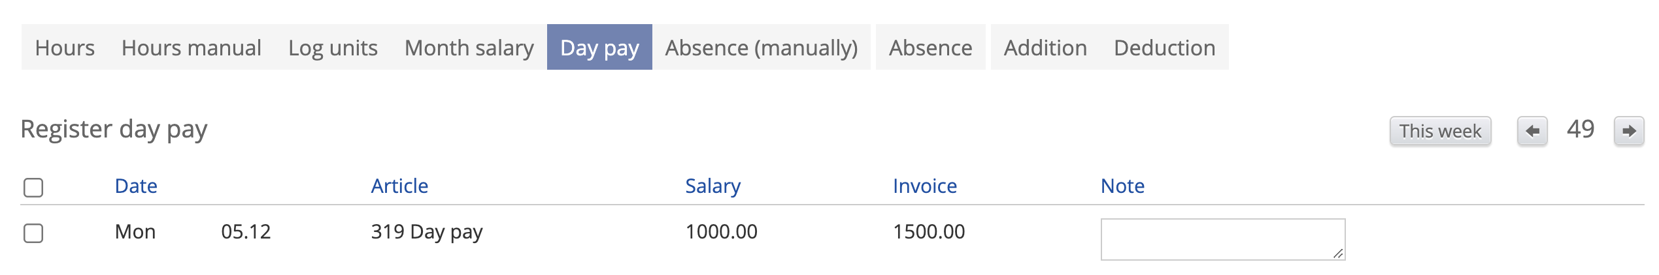1659x275 pixels.
Task: Open the Hours tab
Action: pos(65,48)
